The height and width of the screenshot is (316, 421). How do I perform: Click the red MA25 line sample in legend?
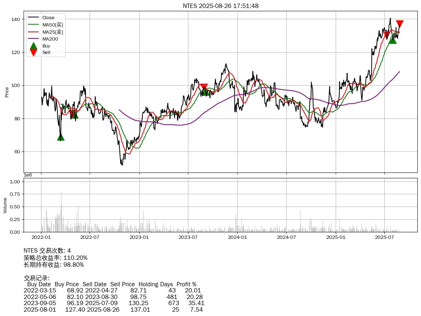33,32
